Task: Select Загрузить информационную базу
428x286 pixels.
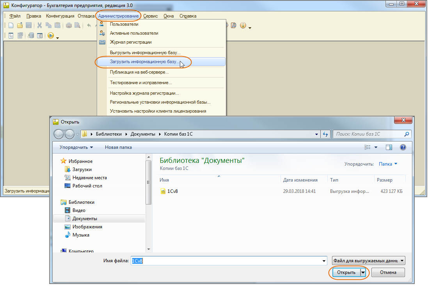Action: [162, 62]
